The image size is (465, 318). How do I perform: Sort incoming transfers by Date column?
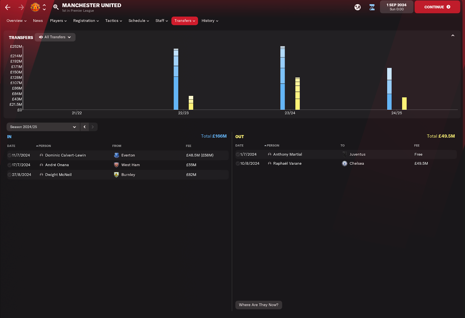(x=11, y=146)
